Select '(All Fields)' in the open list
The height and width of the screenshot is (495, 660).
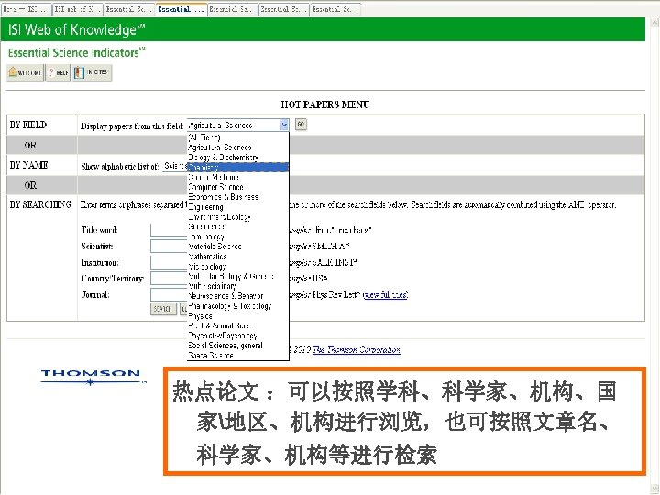click(x=237, y=137)
